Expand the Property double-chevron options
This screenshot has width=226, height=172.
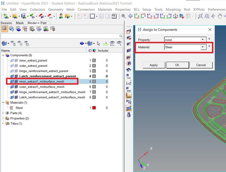pyautogui.click(x=209, y=39)
